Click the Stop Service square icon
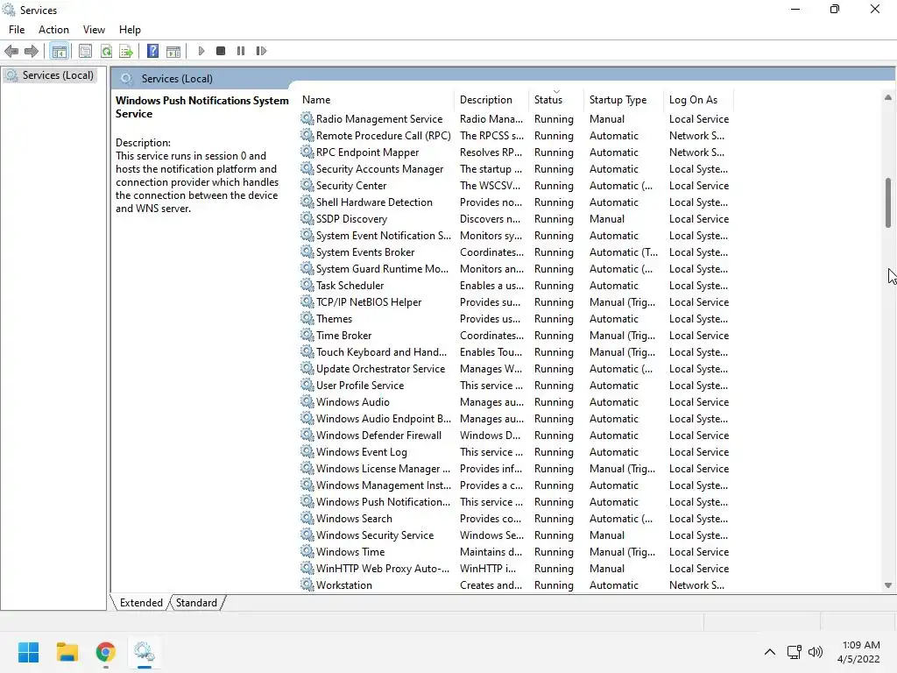The image size is (897, 673). click(x=221, y=51)
